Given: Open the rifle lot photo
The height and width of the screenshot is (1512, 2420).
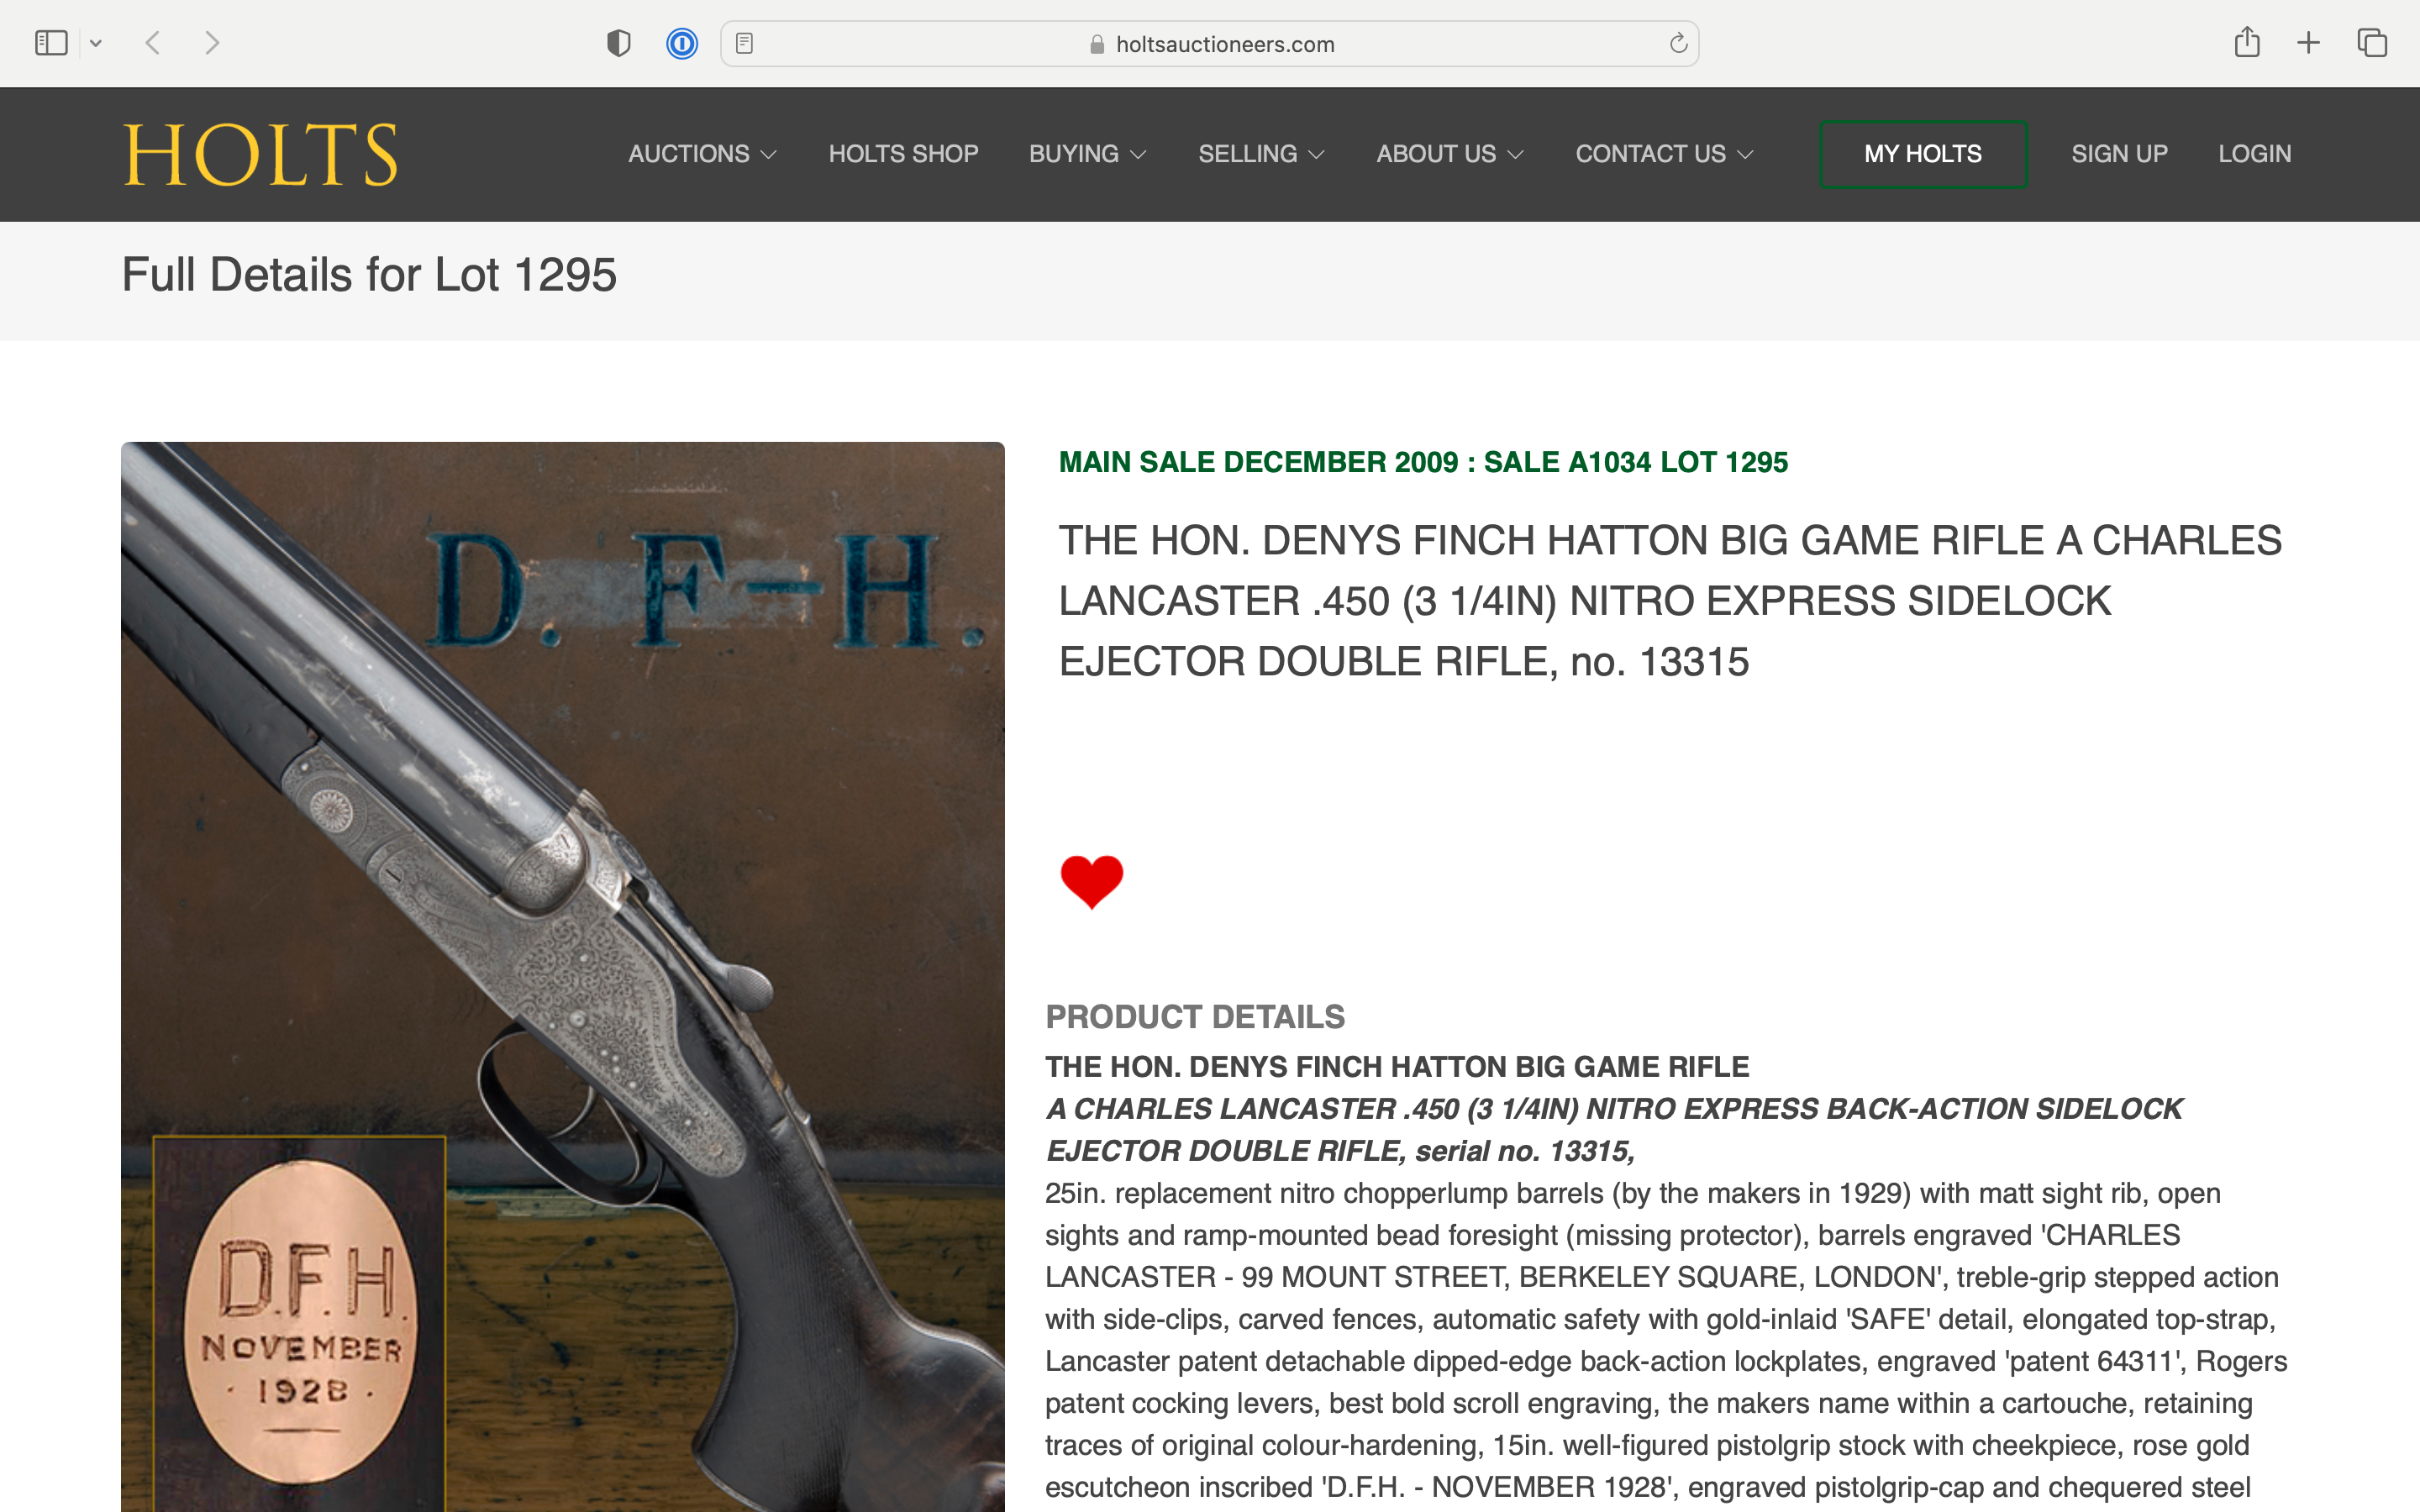Looking at the screenshot, I should coord(563,977).
